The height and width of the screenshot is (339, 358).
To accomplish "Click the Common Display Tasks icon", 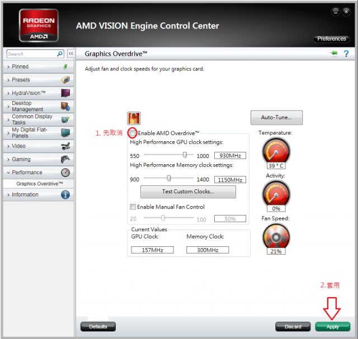I will [x=65, y=119].
